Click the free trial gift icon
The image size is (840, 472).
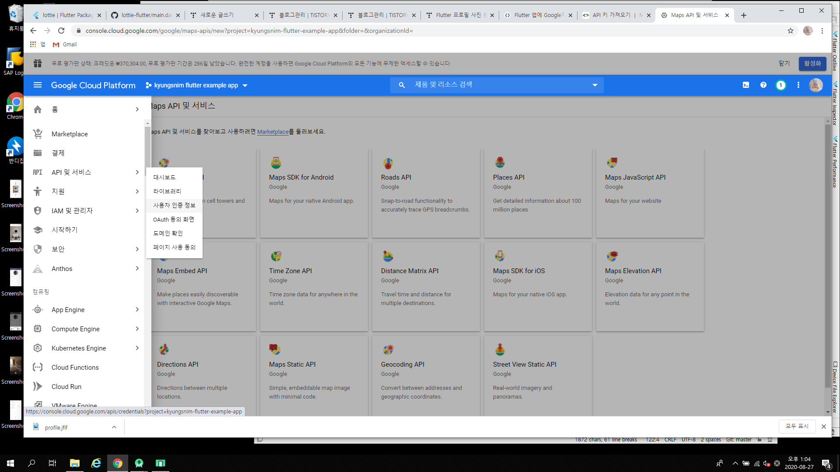click(x=38, y=64)
